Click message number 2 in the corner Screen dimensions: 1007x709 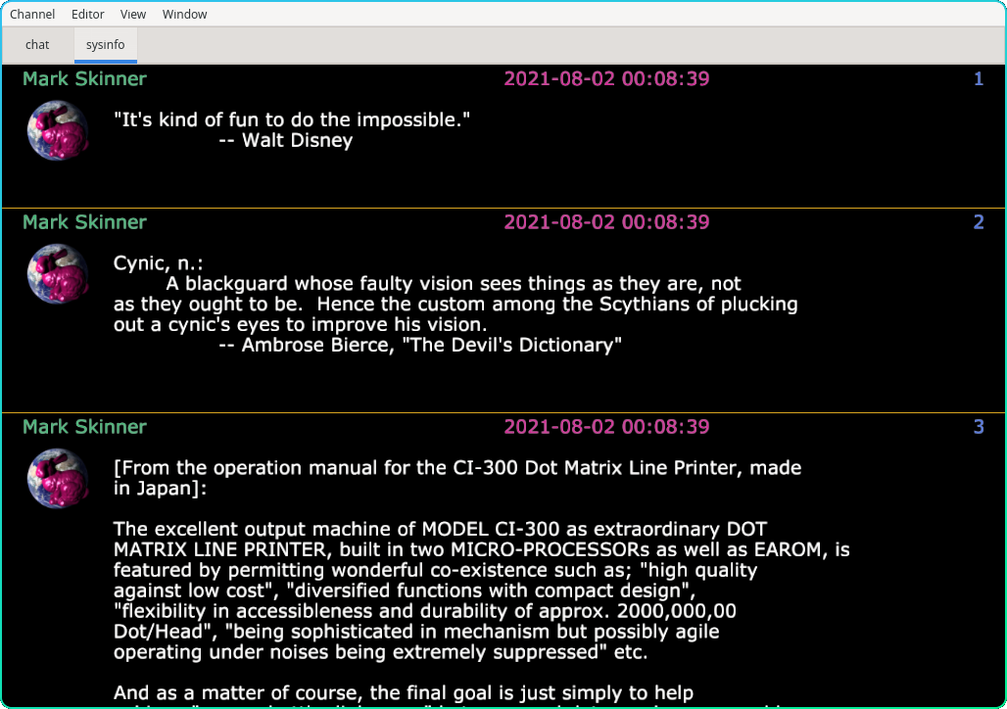978,222
